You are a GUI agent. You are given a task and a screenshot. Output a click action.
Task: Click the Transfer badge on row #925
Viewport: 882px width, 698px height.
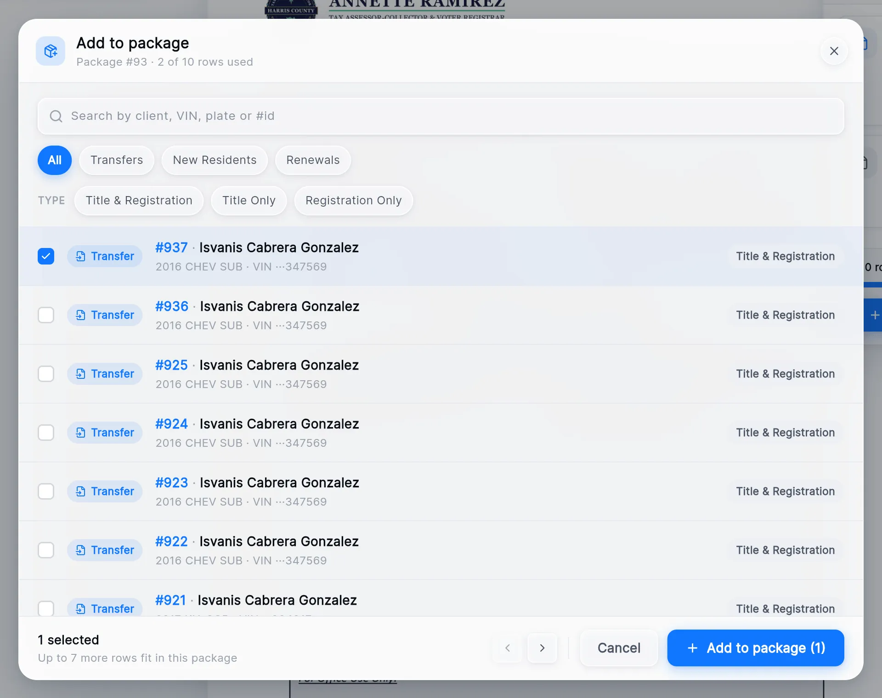[x=105, y=374]
